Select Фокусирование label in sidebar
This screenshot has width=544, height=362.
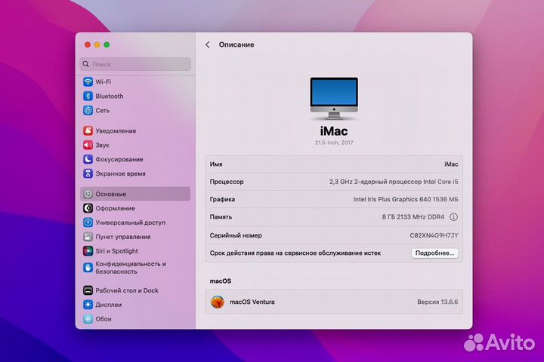(x=119, y=159)
